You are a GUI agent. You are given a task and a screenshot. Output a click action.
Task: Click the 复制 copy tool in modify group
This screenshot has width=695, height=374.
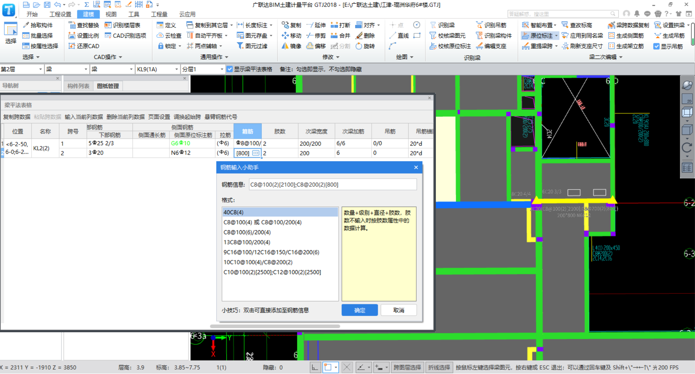coord(291,25)
